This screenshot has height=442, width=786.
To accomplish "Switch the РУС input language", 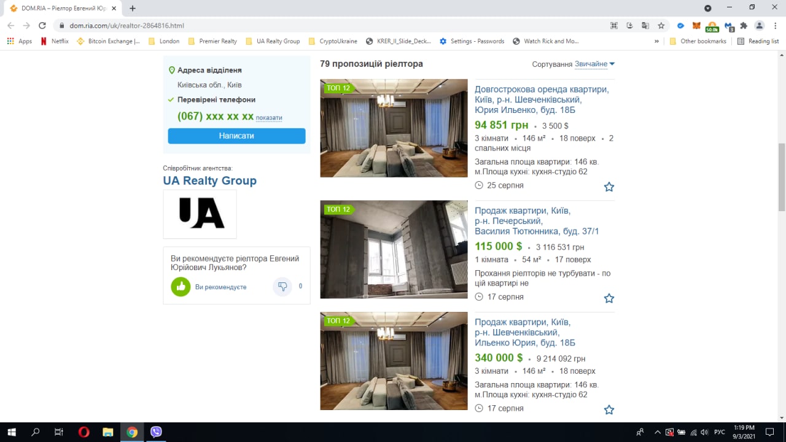I will point(720,432).
